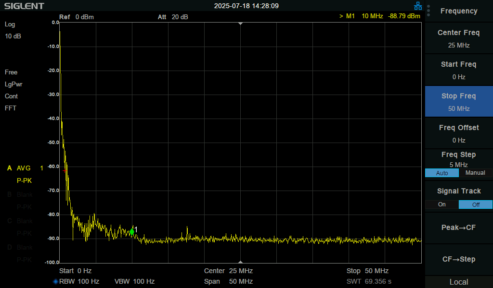
Task: Click the red trigger level marker on the graph's left edge
Action: coord(64,171)
